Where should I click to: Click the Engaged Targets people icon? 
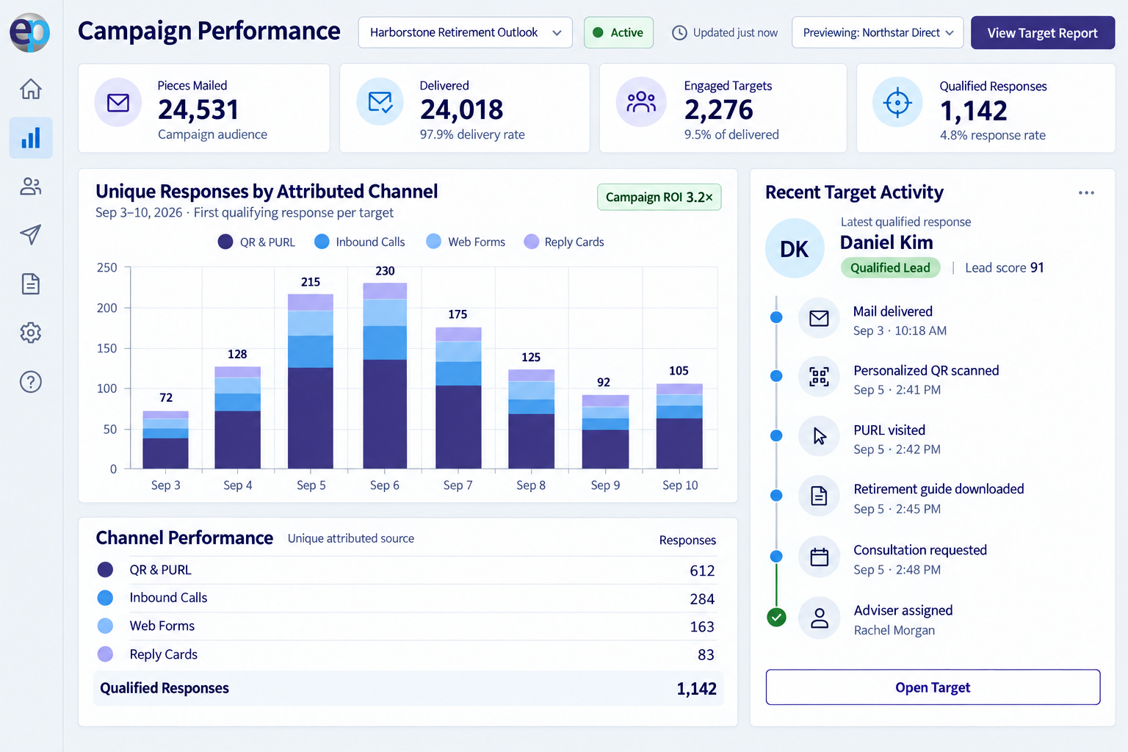[x=641, y=102]
